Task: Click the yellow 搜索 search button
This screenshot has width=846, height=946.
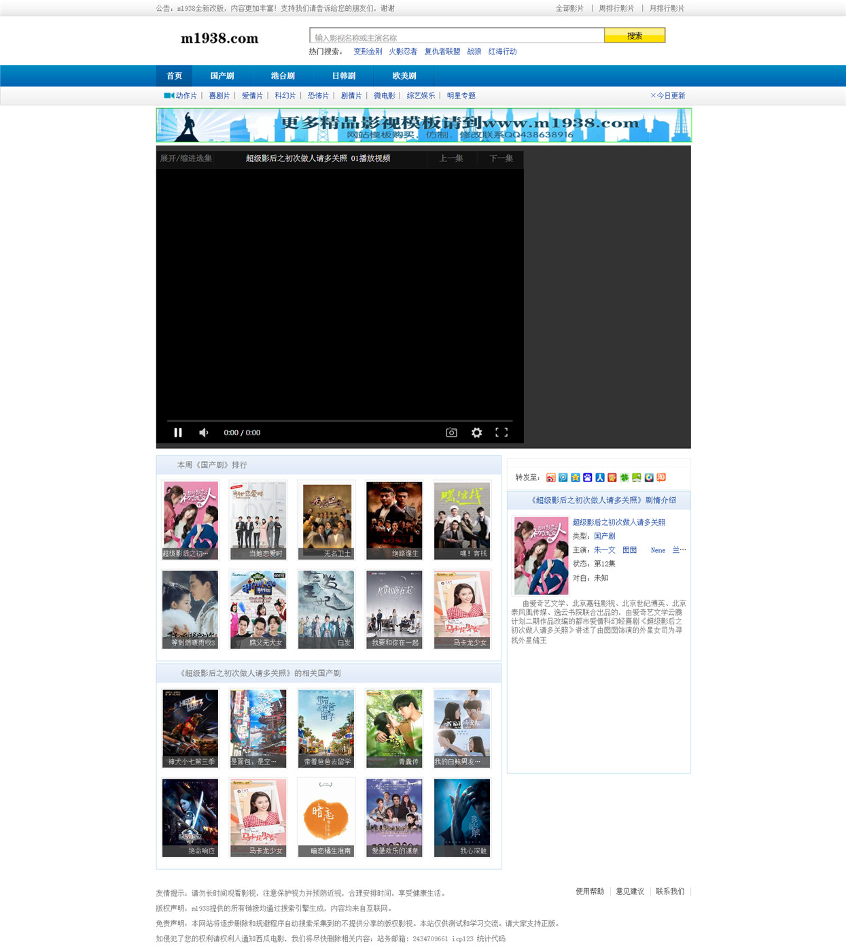Action: click(635, 36)
